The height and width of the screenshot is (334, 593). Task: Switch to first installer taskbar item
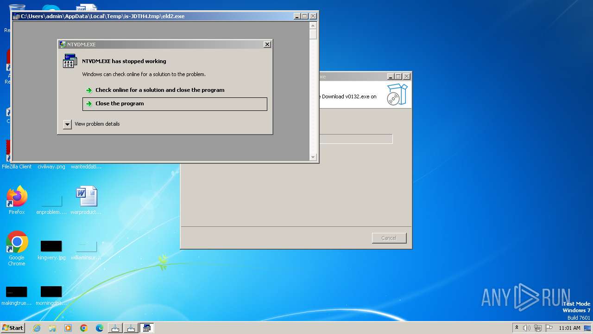115,328
